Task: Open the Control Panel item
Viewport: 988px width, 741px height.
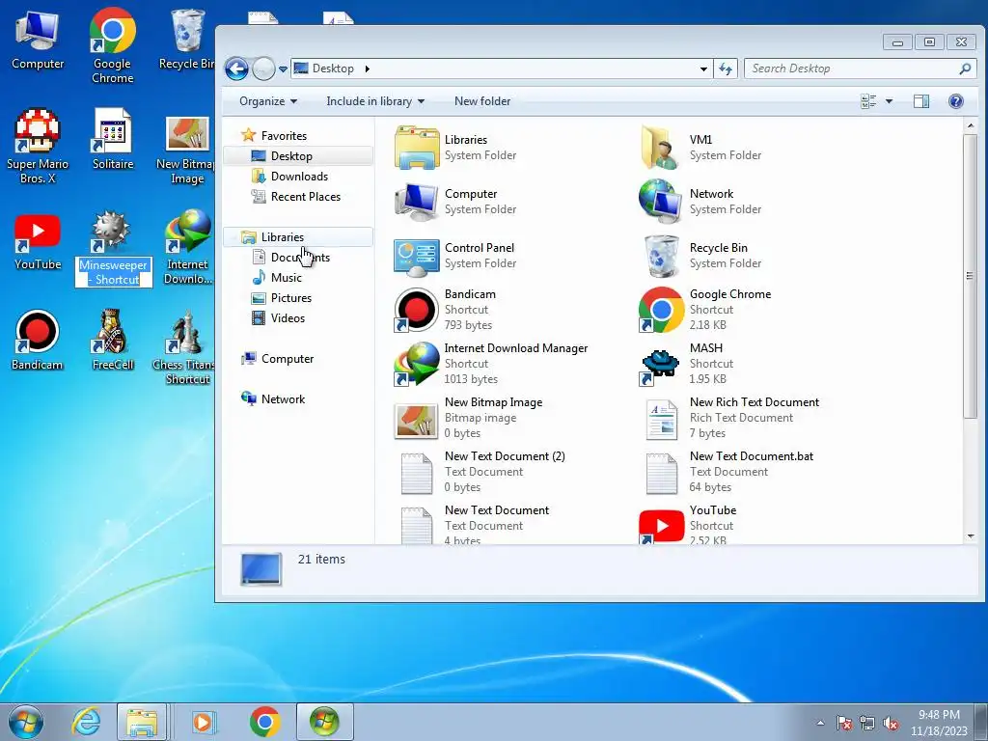Action: (x=455, y=256)
